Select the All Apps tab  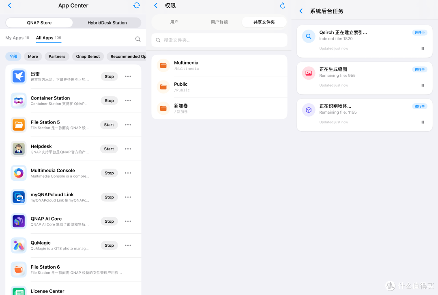(x=49, y=38)
